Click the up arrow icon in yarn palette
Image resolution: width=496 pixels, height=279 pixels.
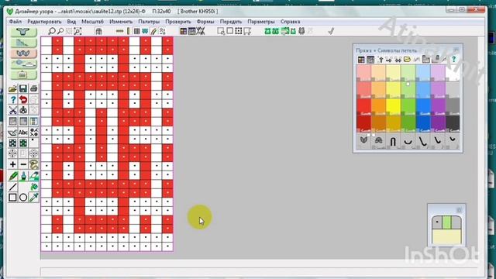click(x=381, y=59)
